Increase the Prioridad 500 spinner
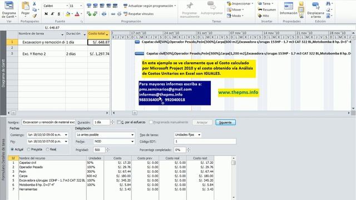This screenshot has height=200, width=356. coord(107,148)
